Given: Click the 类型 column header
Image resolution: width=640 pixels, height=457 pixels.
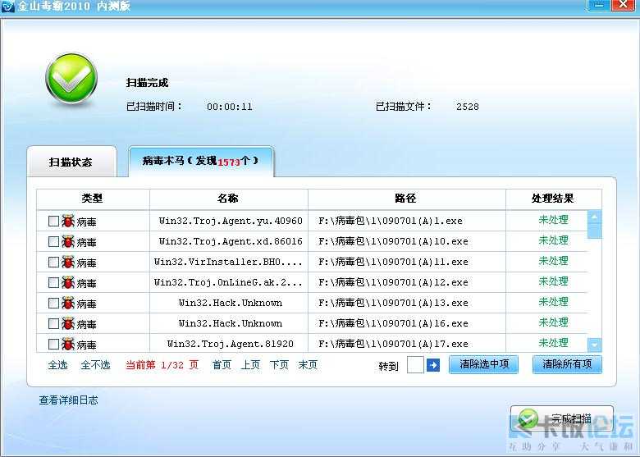Looking at the screenshot, I should click(93, 199).
